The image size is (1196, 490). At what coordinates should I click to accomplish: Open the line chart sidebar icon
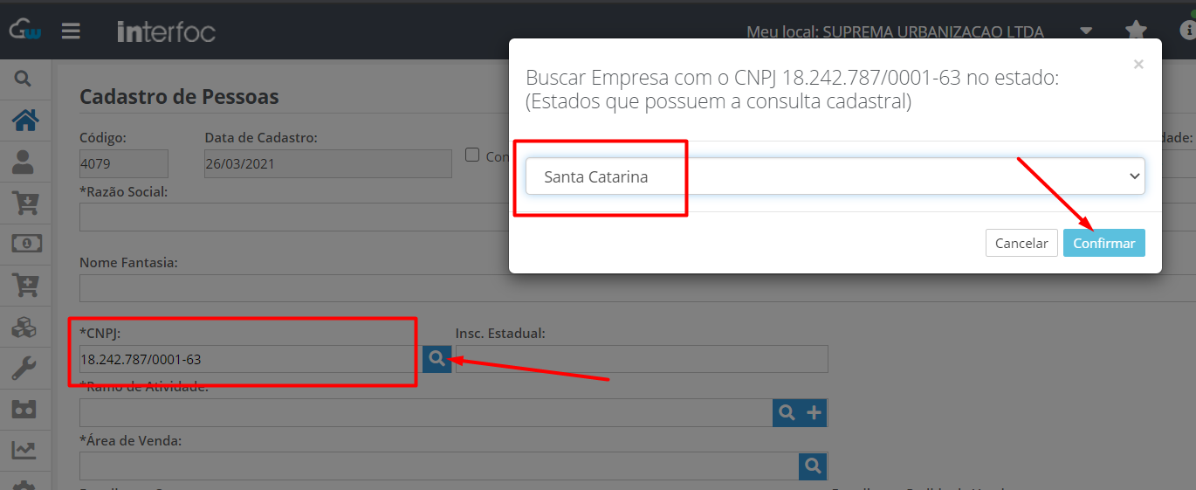tap(24, 451)
